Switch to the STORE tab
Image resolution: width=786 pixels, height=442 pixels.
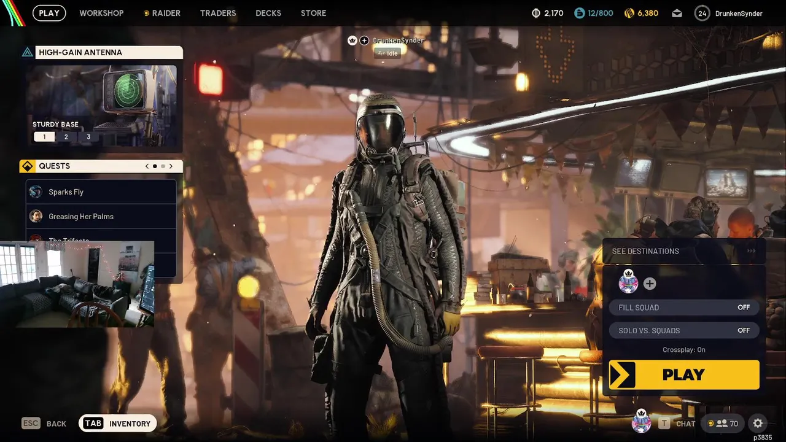coord(313,13)
